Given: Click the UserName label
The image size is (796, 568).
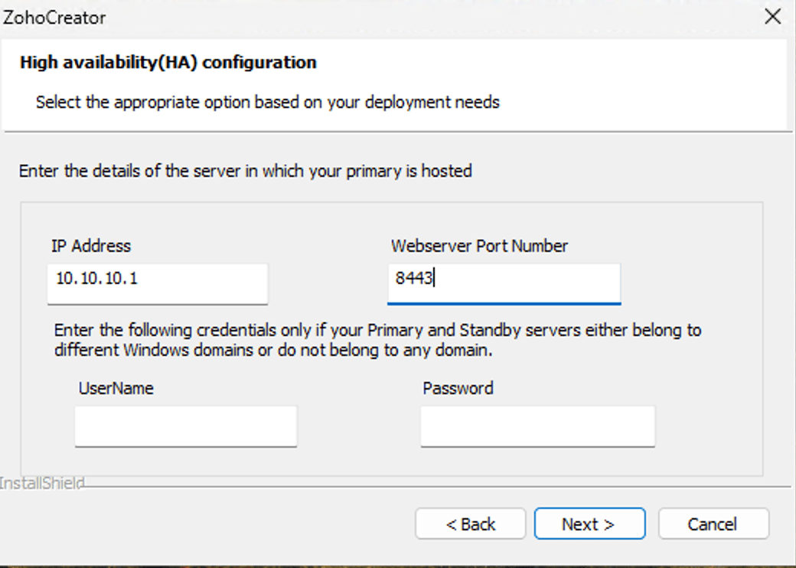Looking at the screenshot, I should (x=116, y=388).
